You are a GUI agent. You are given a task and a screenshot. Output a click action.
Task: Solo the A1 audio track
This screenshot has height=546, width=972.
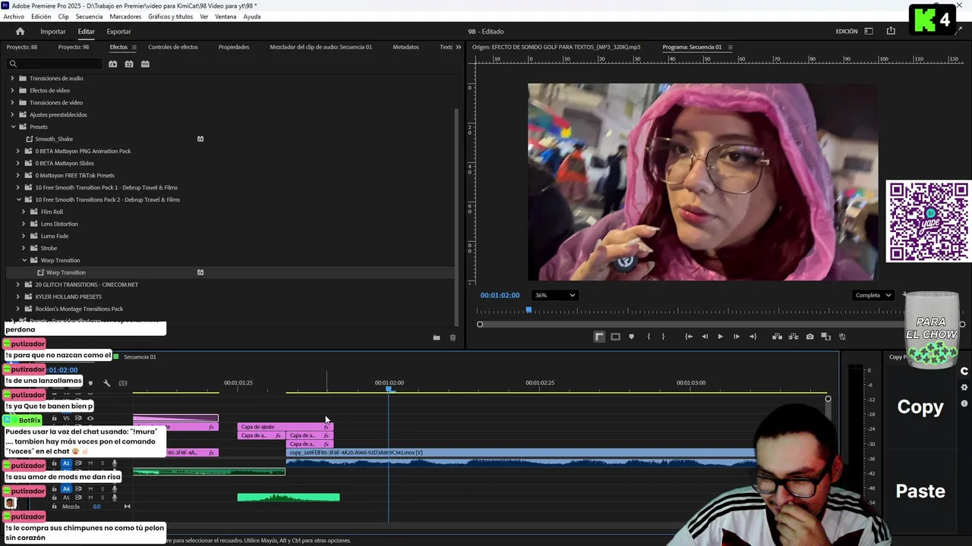pyautogui.click(x=102, y=463)
